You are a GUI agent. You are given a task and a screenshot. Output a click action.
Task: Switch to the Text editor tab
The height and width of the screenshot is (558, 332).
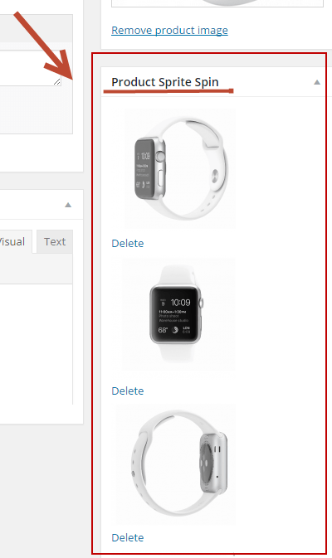coord(55,241)
